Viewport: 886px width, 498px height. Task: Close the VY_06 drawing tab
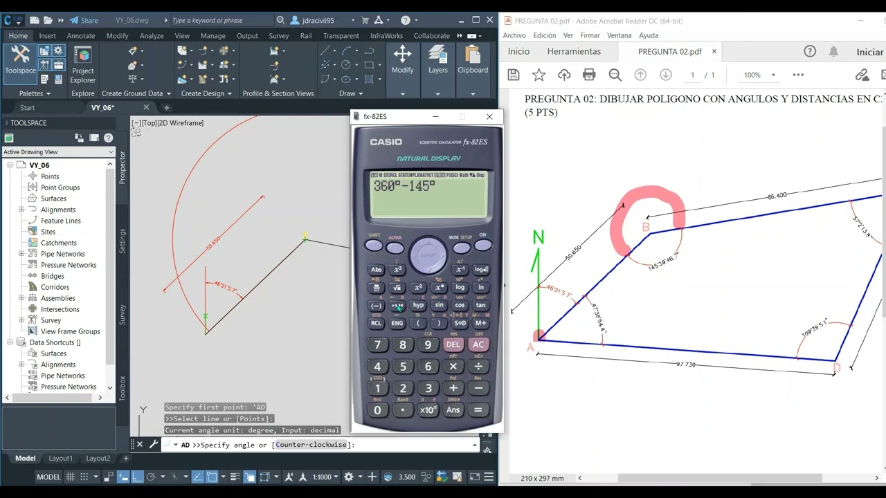(x=146, y=107)
